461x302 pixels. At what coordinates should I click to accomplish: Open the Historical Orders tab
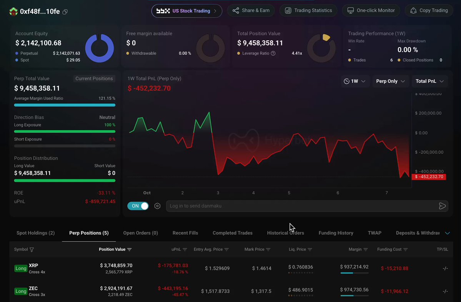(x=285, y=233)
